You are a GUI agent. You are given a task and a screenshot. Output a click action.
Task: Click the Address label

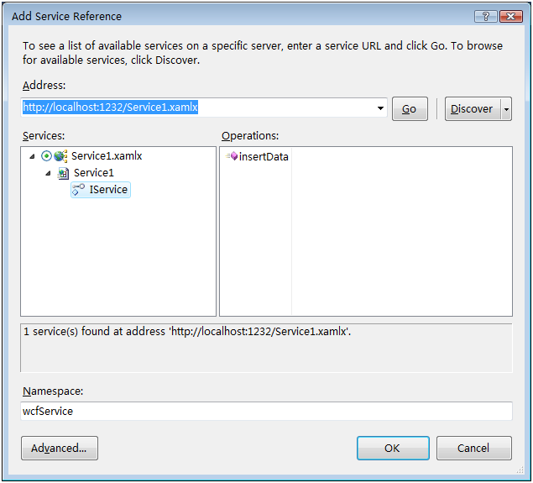pos(44,85)
